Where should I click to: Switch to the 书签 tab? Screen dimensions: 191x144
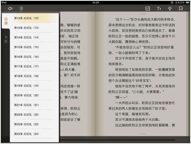pyautogui.click(x=6, y=39)
